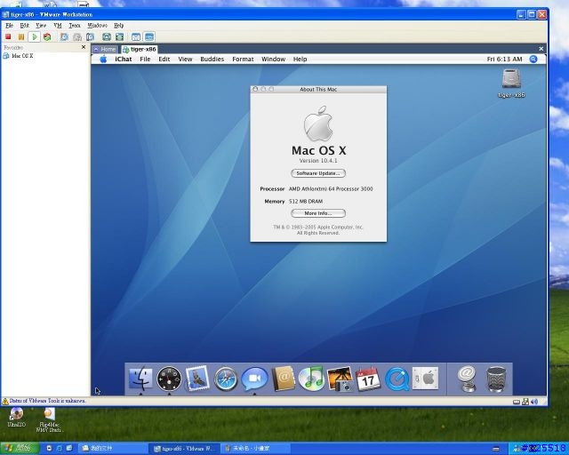Image resolution: width=569 pixels, height=455 pixels.
Task: Open iPhoto icon in the dock
Action: 340,379
